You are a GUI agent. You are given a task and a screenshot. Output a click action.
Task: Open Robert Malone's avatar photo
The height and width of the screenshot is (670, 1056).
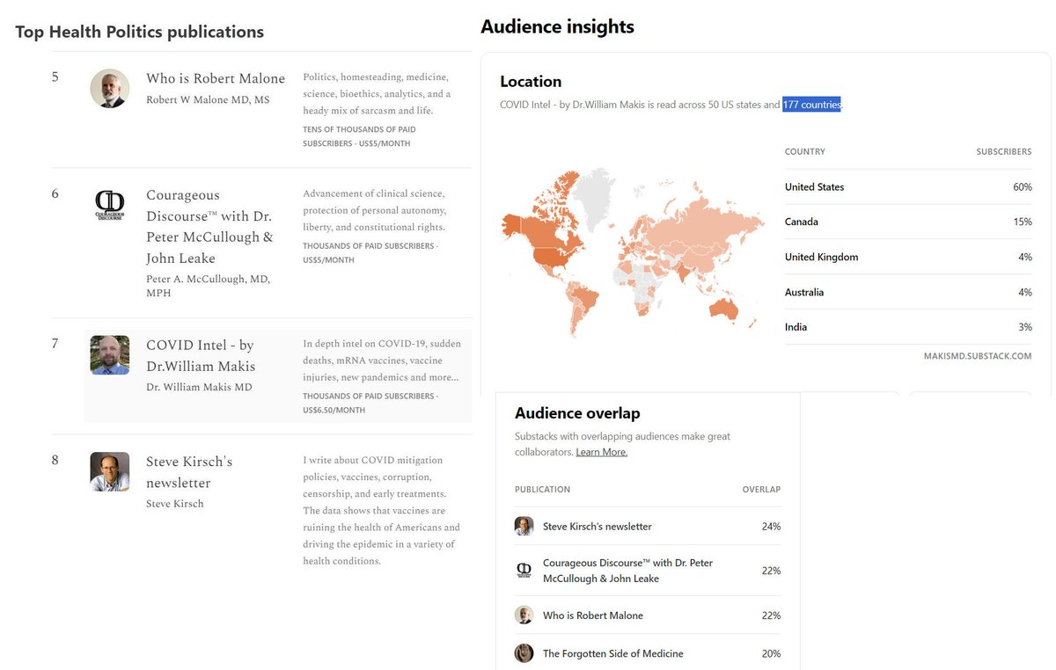point(110,89)
